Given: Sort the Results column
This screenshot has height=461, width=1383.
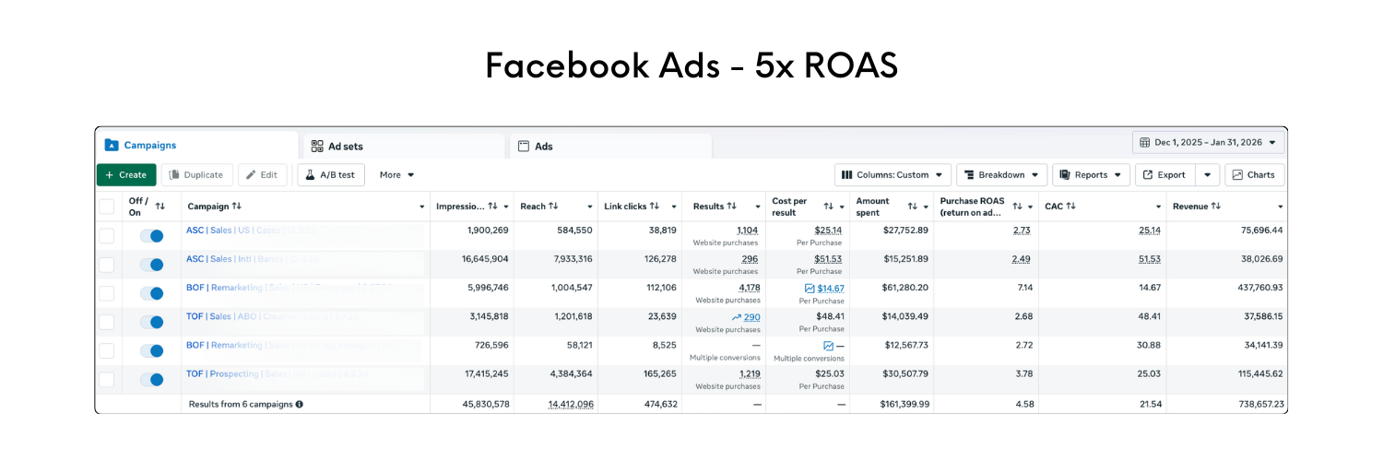Looking at the screenshot, I should (x=732, y=207).
